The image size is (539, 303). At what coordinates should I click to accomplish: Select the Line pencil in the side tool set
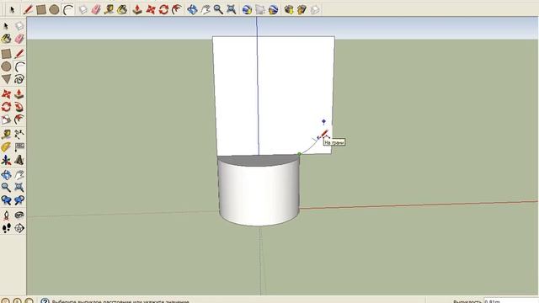(x=19, y=54)
